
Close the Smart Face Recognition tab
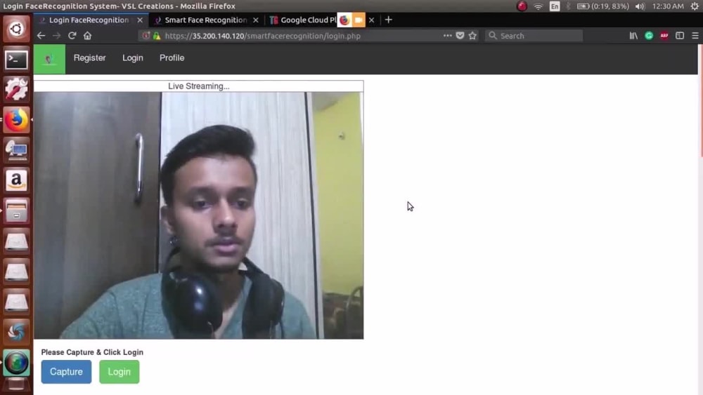tap(256, 20)
